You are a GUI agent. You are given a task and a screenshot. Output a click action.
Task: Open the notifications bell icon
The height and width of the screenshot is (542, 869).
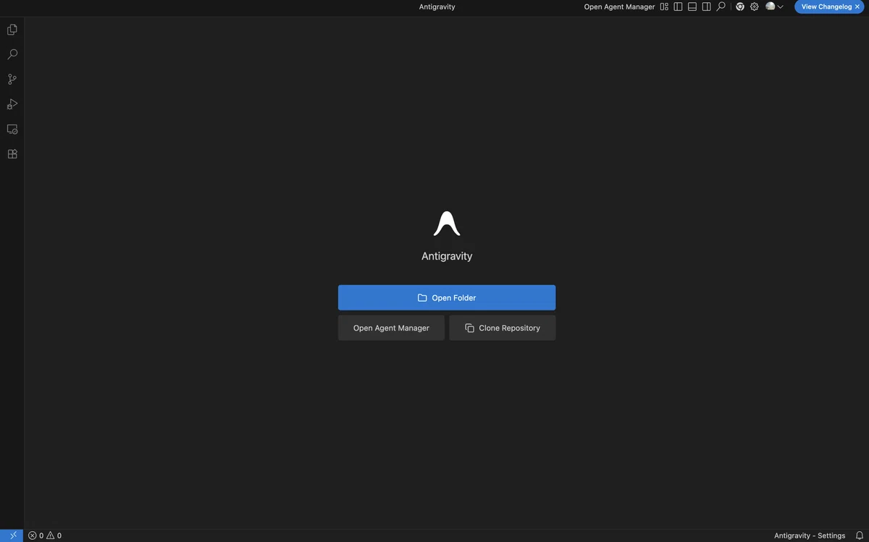pyautogui.click(x=860, y=535)
